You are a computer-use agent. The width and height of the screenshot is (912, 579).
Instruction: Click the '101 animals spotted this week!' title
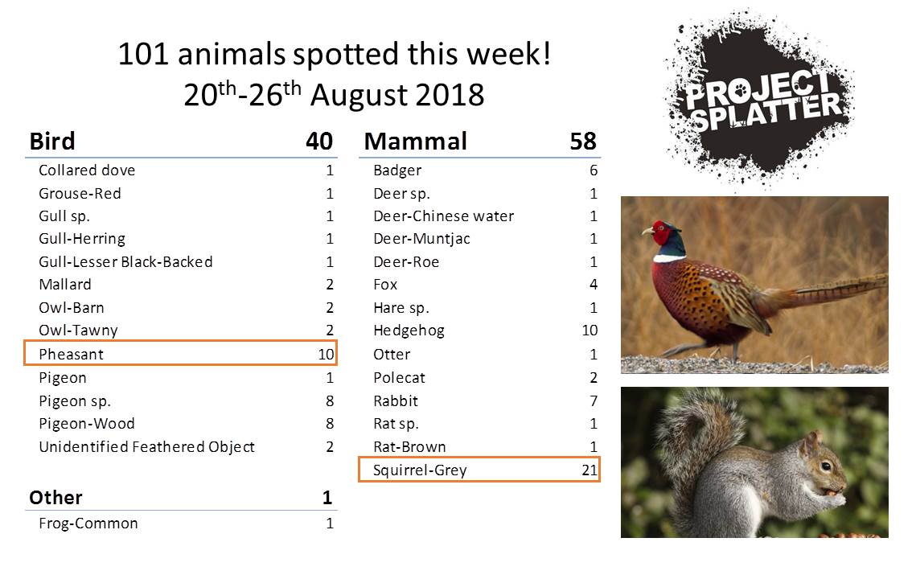[x=335, y=55]
